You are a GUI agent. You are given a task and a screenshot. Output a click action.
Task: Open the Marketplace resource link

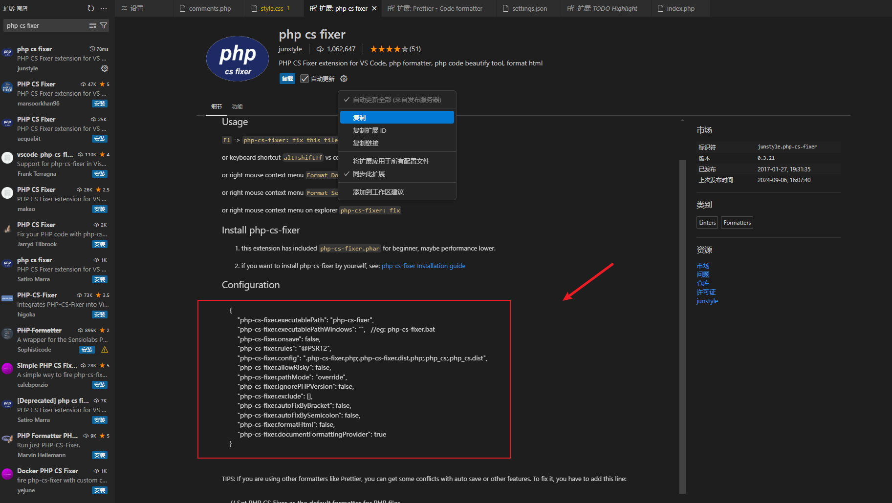click(703, 266)
